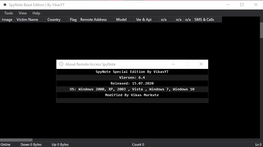Open the Help menu
Image resolution: width=263 pixels, height=147 pixels.
click(x=36, y=13)
